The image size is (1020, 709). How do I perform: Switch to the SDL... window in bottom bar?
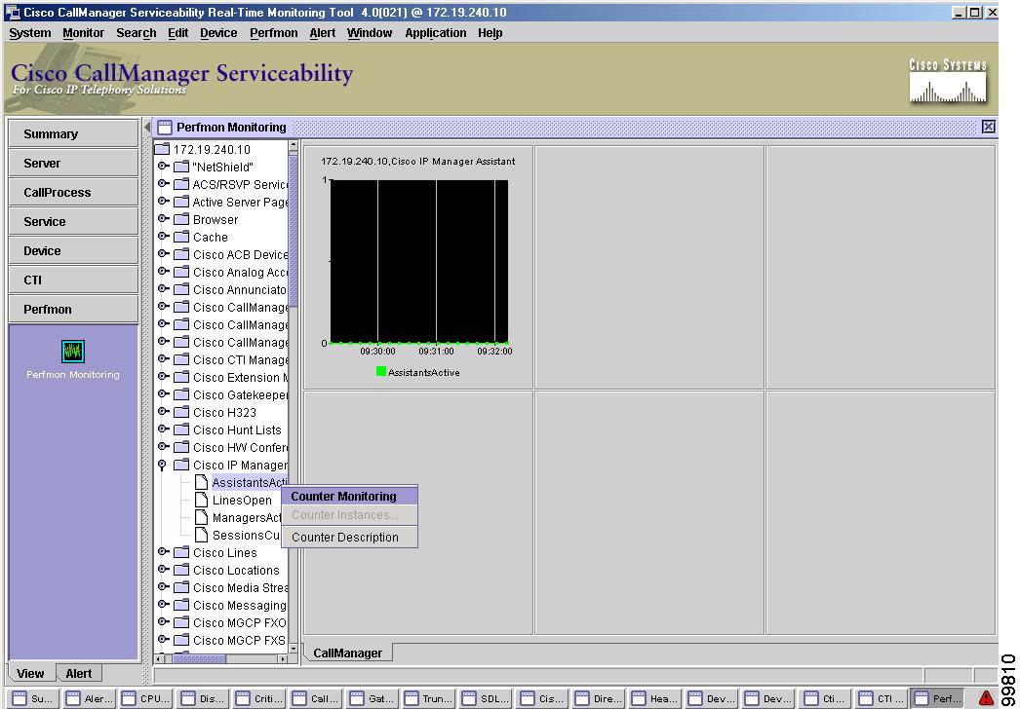click(486, 698)
